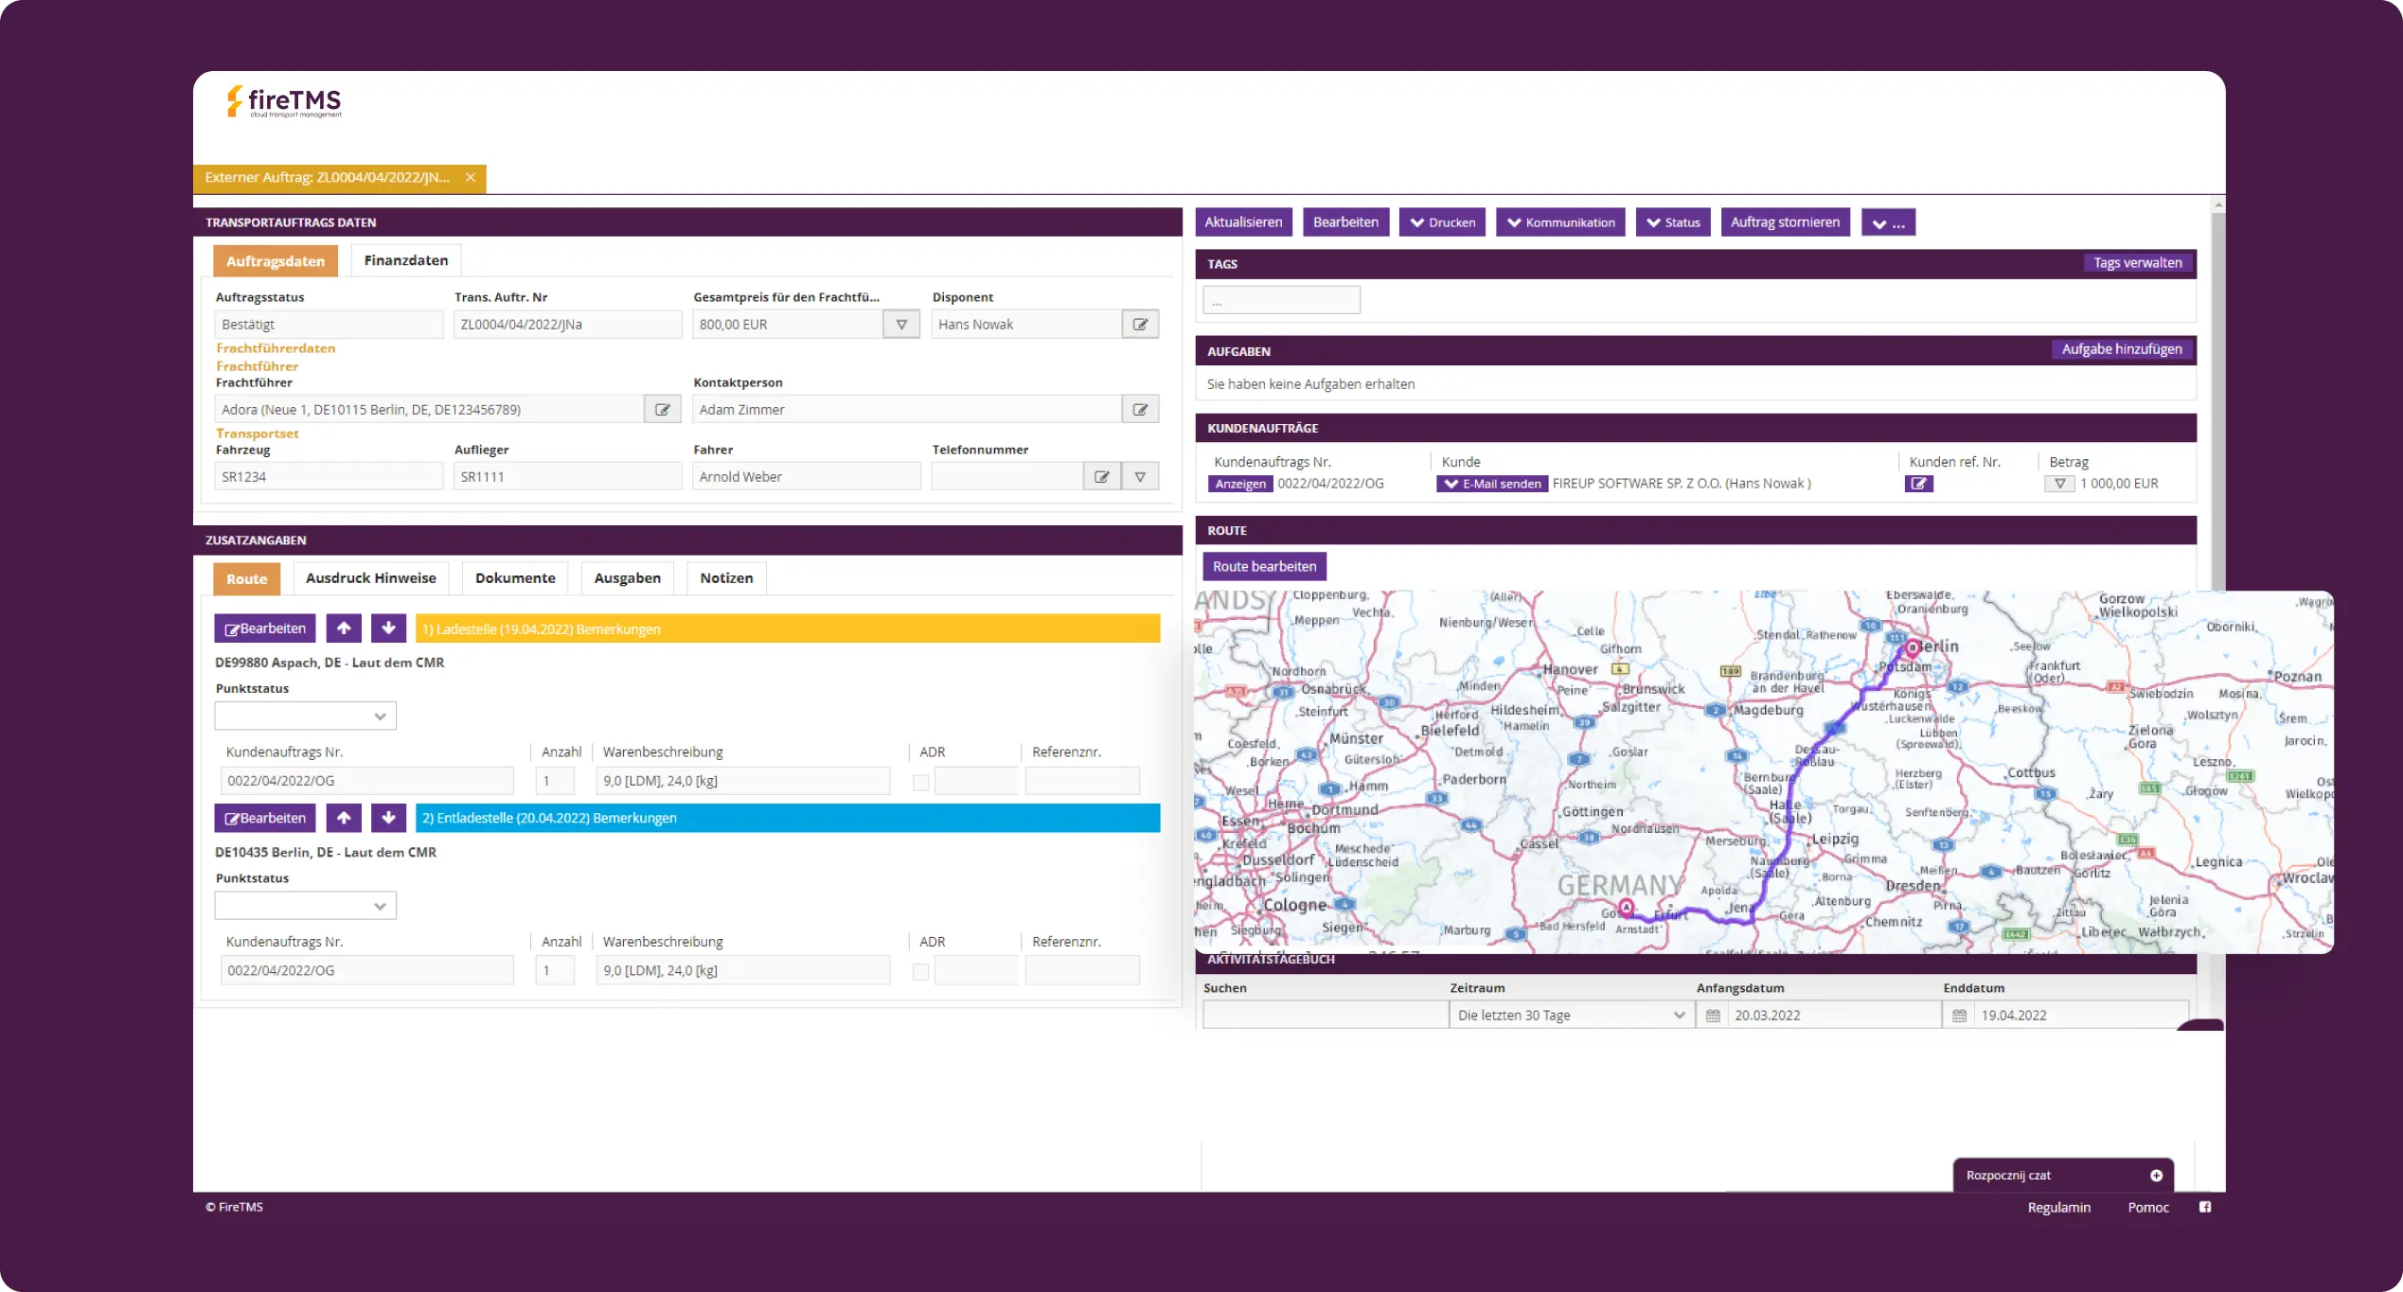Click the edit icon next to Disponent field
Image resolution: width=2403 pixels, height=1292 pixels.
pyautogui.click(x=1140, y=325)
